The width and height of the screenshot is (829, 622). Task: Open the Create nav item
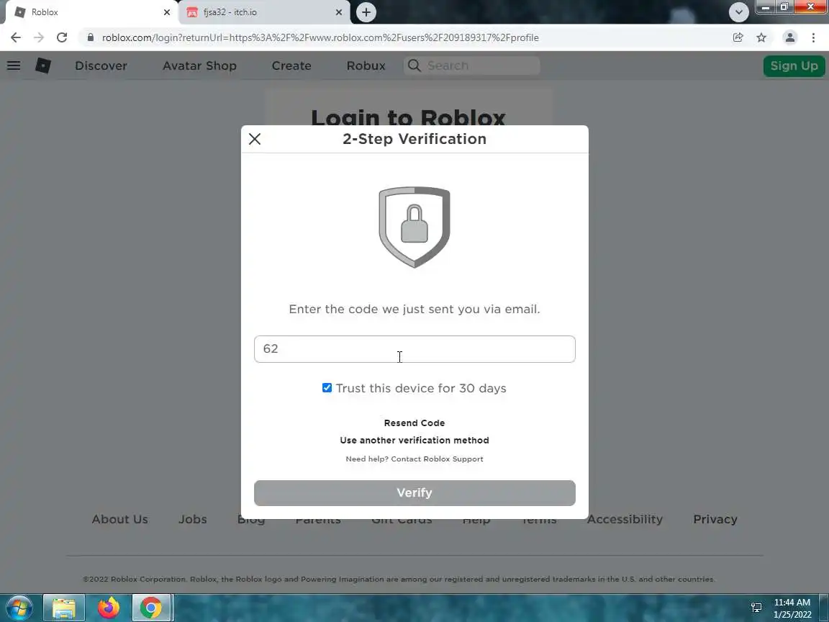(x=291, y=66)
